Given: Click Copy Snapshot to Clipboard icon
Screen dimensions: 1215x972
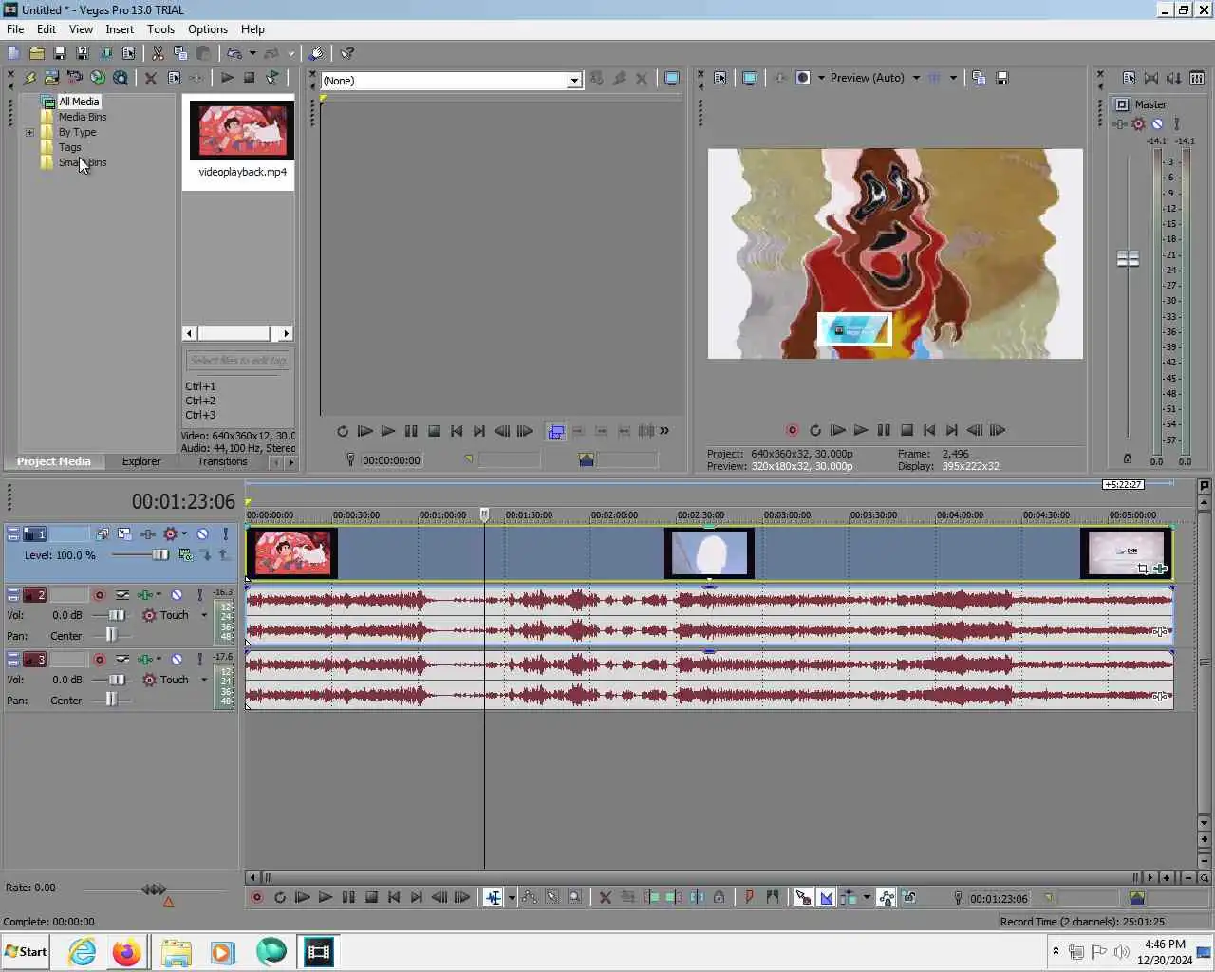Looking at the screenshot, I should [x=979, y=78].
